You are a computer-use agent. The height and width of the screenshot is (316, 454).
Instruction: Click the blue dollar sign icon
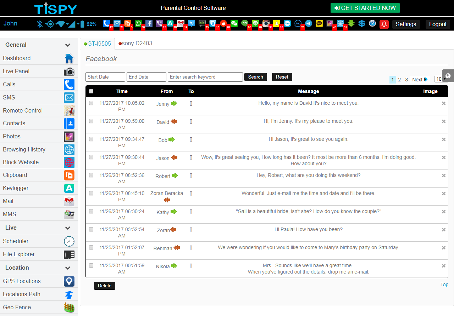click(362, 23)
